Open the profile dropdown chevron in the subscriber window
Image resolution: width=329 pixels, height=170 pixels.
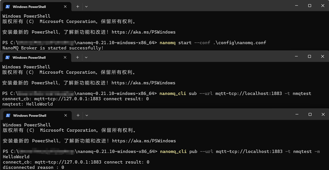(x=86, y=58)
